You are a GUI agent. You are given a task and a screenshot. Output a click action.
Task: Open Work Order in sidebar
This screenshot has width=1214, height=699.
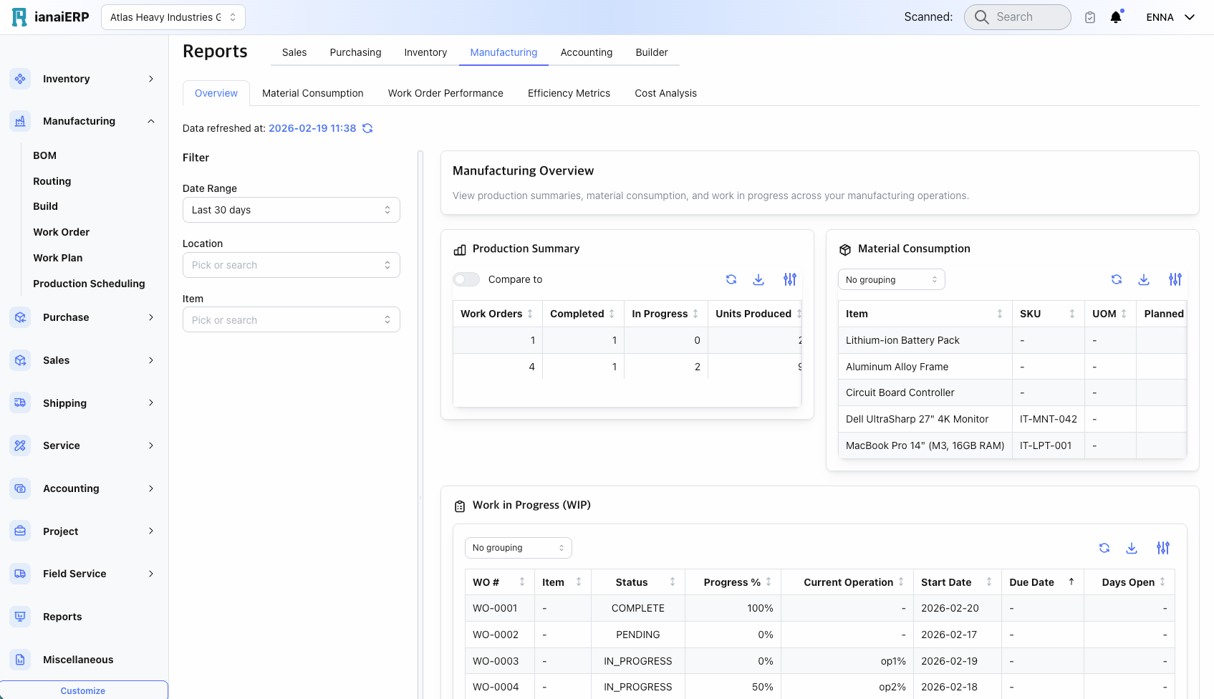coord(61,232)
